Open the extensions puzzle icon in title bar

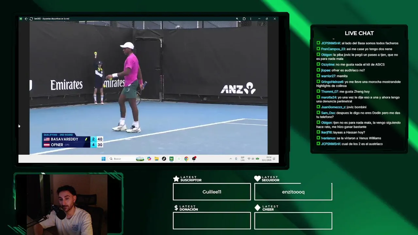[x=244, y=19]
